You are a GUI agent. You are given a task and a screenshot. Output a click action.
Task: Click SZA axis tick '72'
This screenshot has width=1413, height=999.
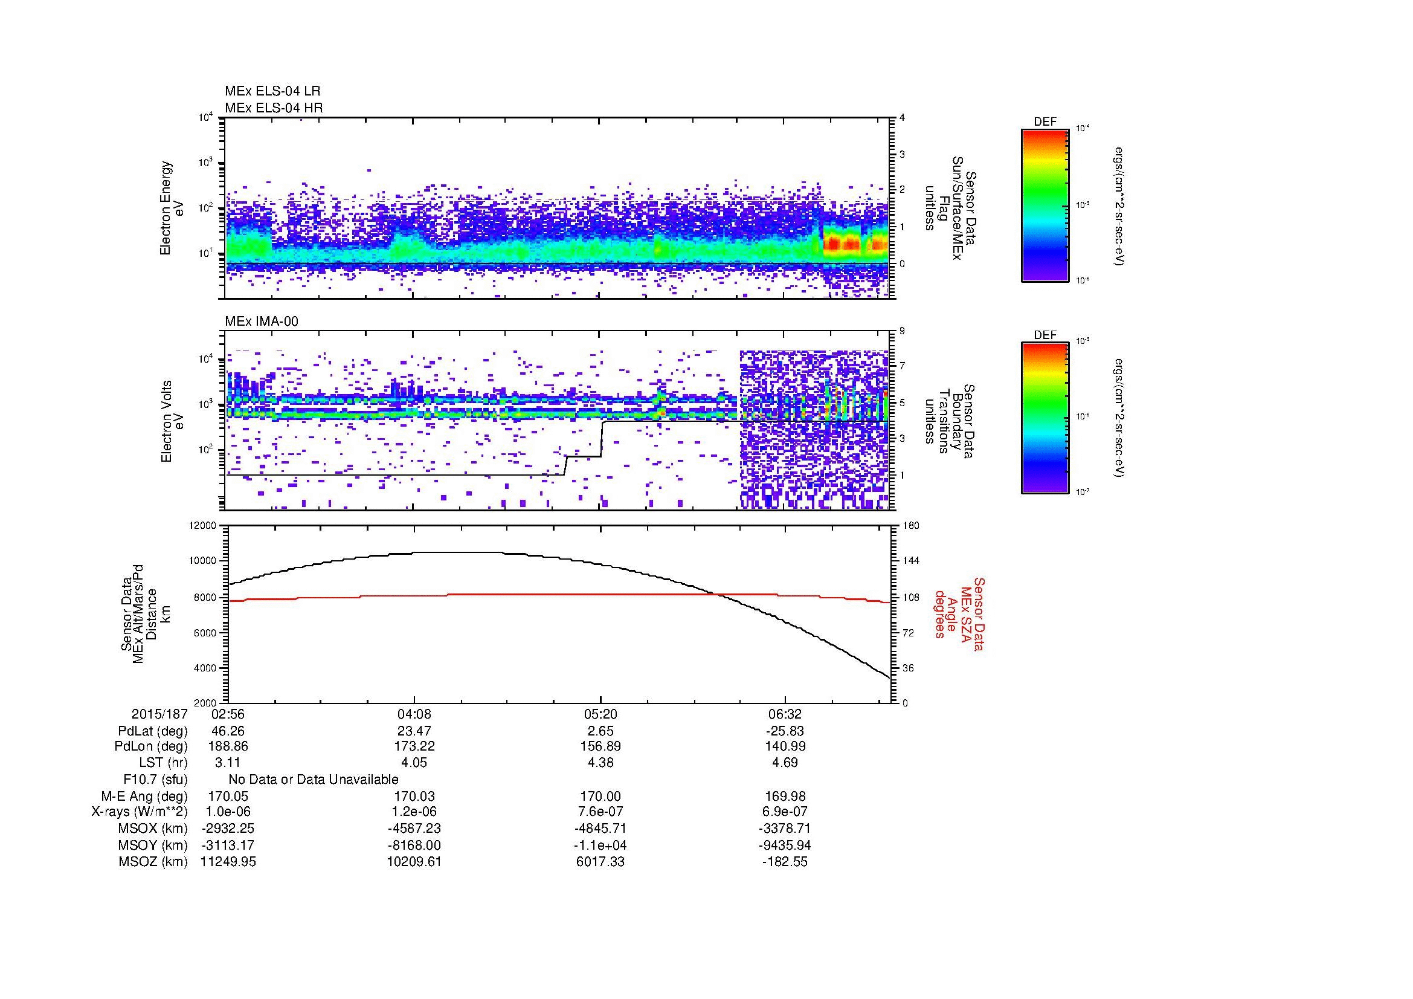(x=909, y=633)
